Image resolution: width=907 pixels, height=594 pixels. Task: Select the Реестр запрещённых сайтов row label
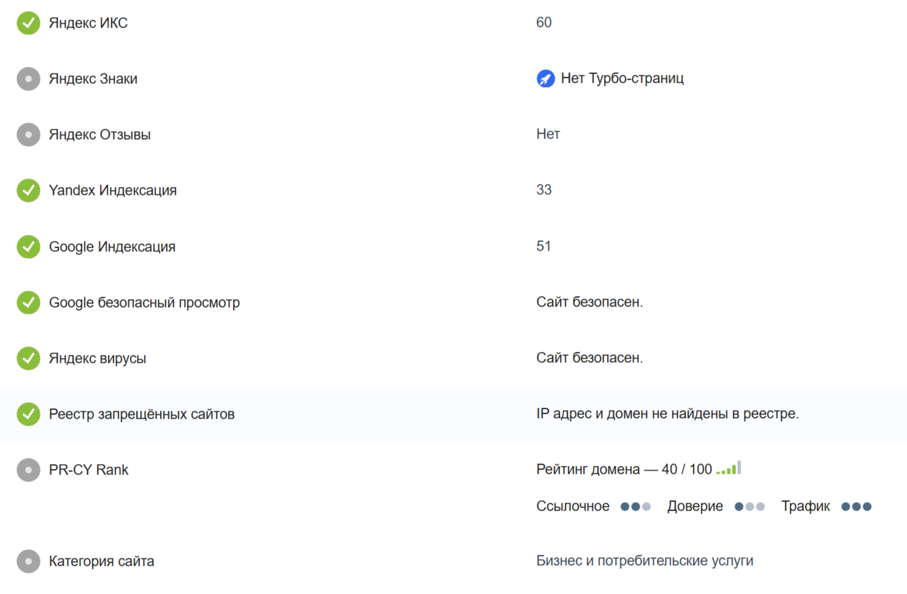[142, 414]
